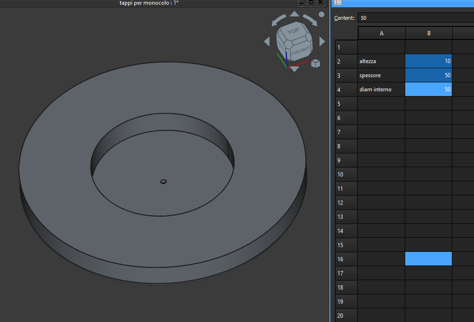Click into the Content input field

click(x=415, y=18)
